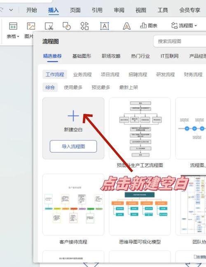
Task: Open the 预混料生产工艺流程图 template thumbnail
Action: (140, 129)
